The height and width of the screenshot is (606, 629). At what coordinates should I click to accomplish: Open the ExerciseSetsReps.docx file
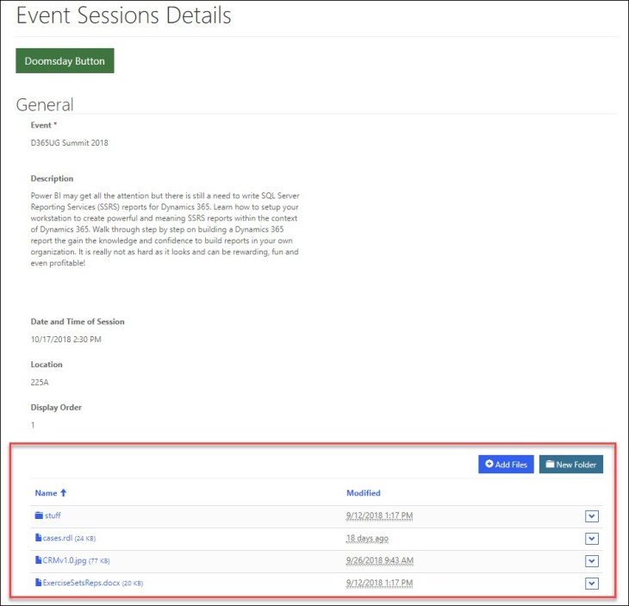click(82, 583)
